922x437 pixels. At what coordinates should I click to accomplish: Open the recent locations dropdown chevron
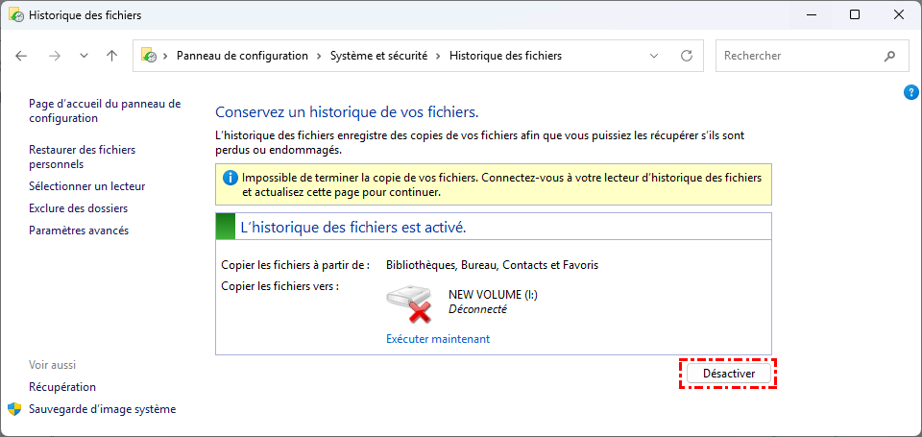tap(84, 56)
